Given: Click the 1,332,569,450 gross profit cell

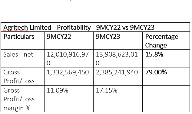Looking at the screenshot, I should pos(69,76).
